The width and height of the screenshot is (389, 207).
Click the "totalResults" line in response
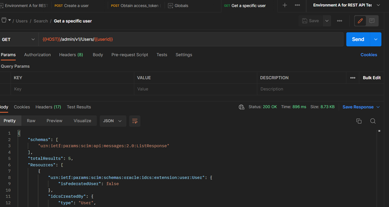point(50,159)
